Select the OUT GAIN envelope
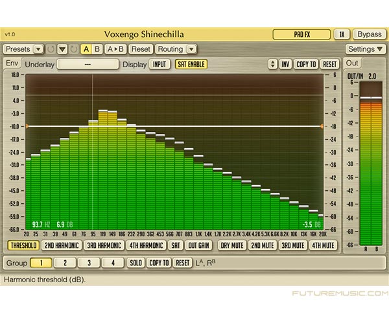 coord(198,245)
